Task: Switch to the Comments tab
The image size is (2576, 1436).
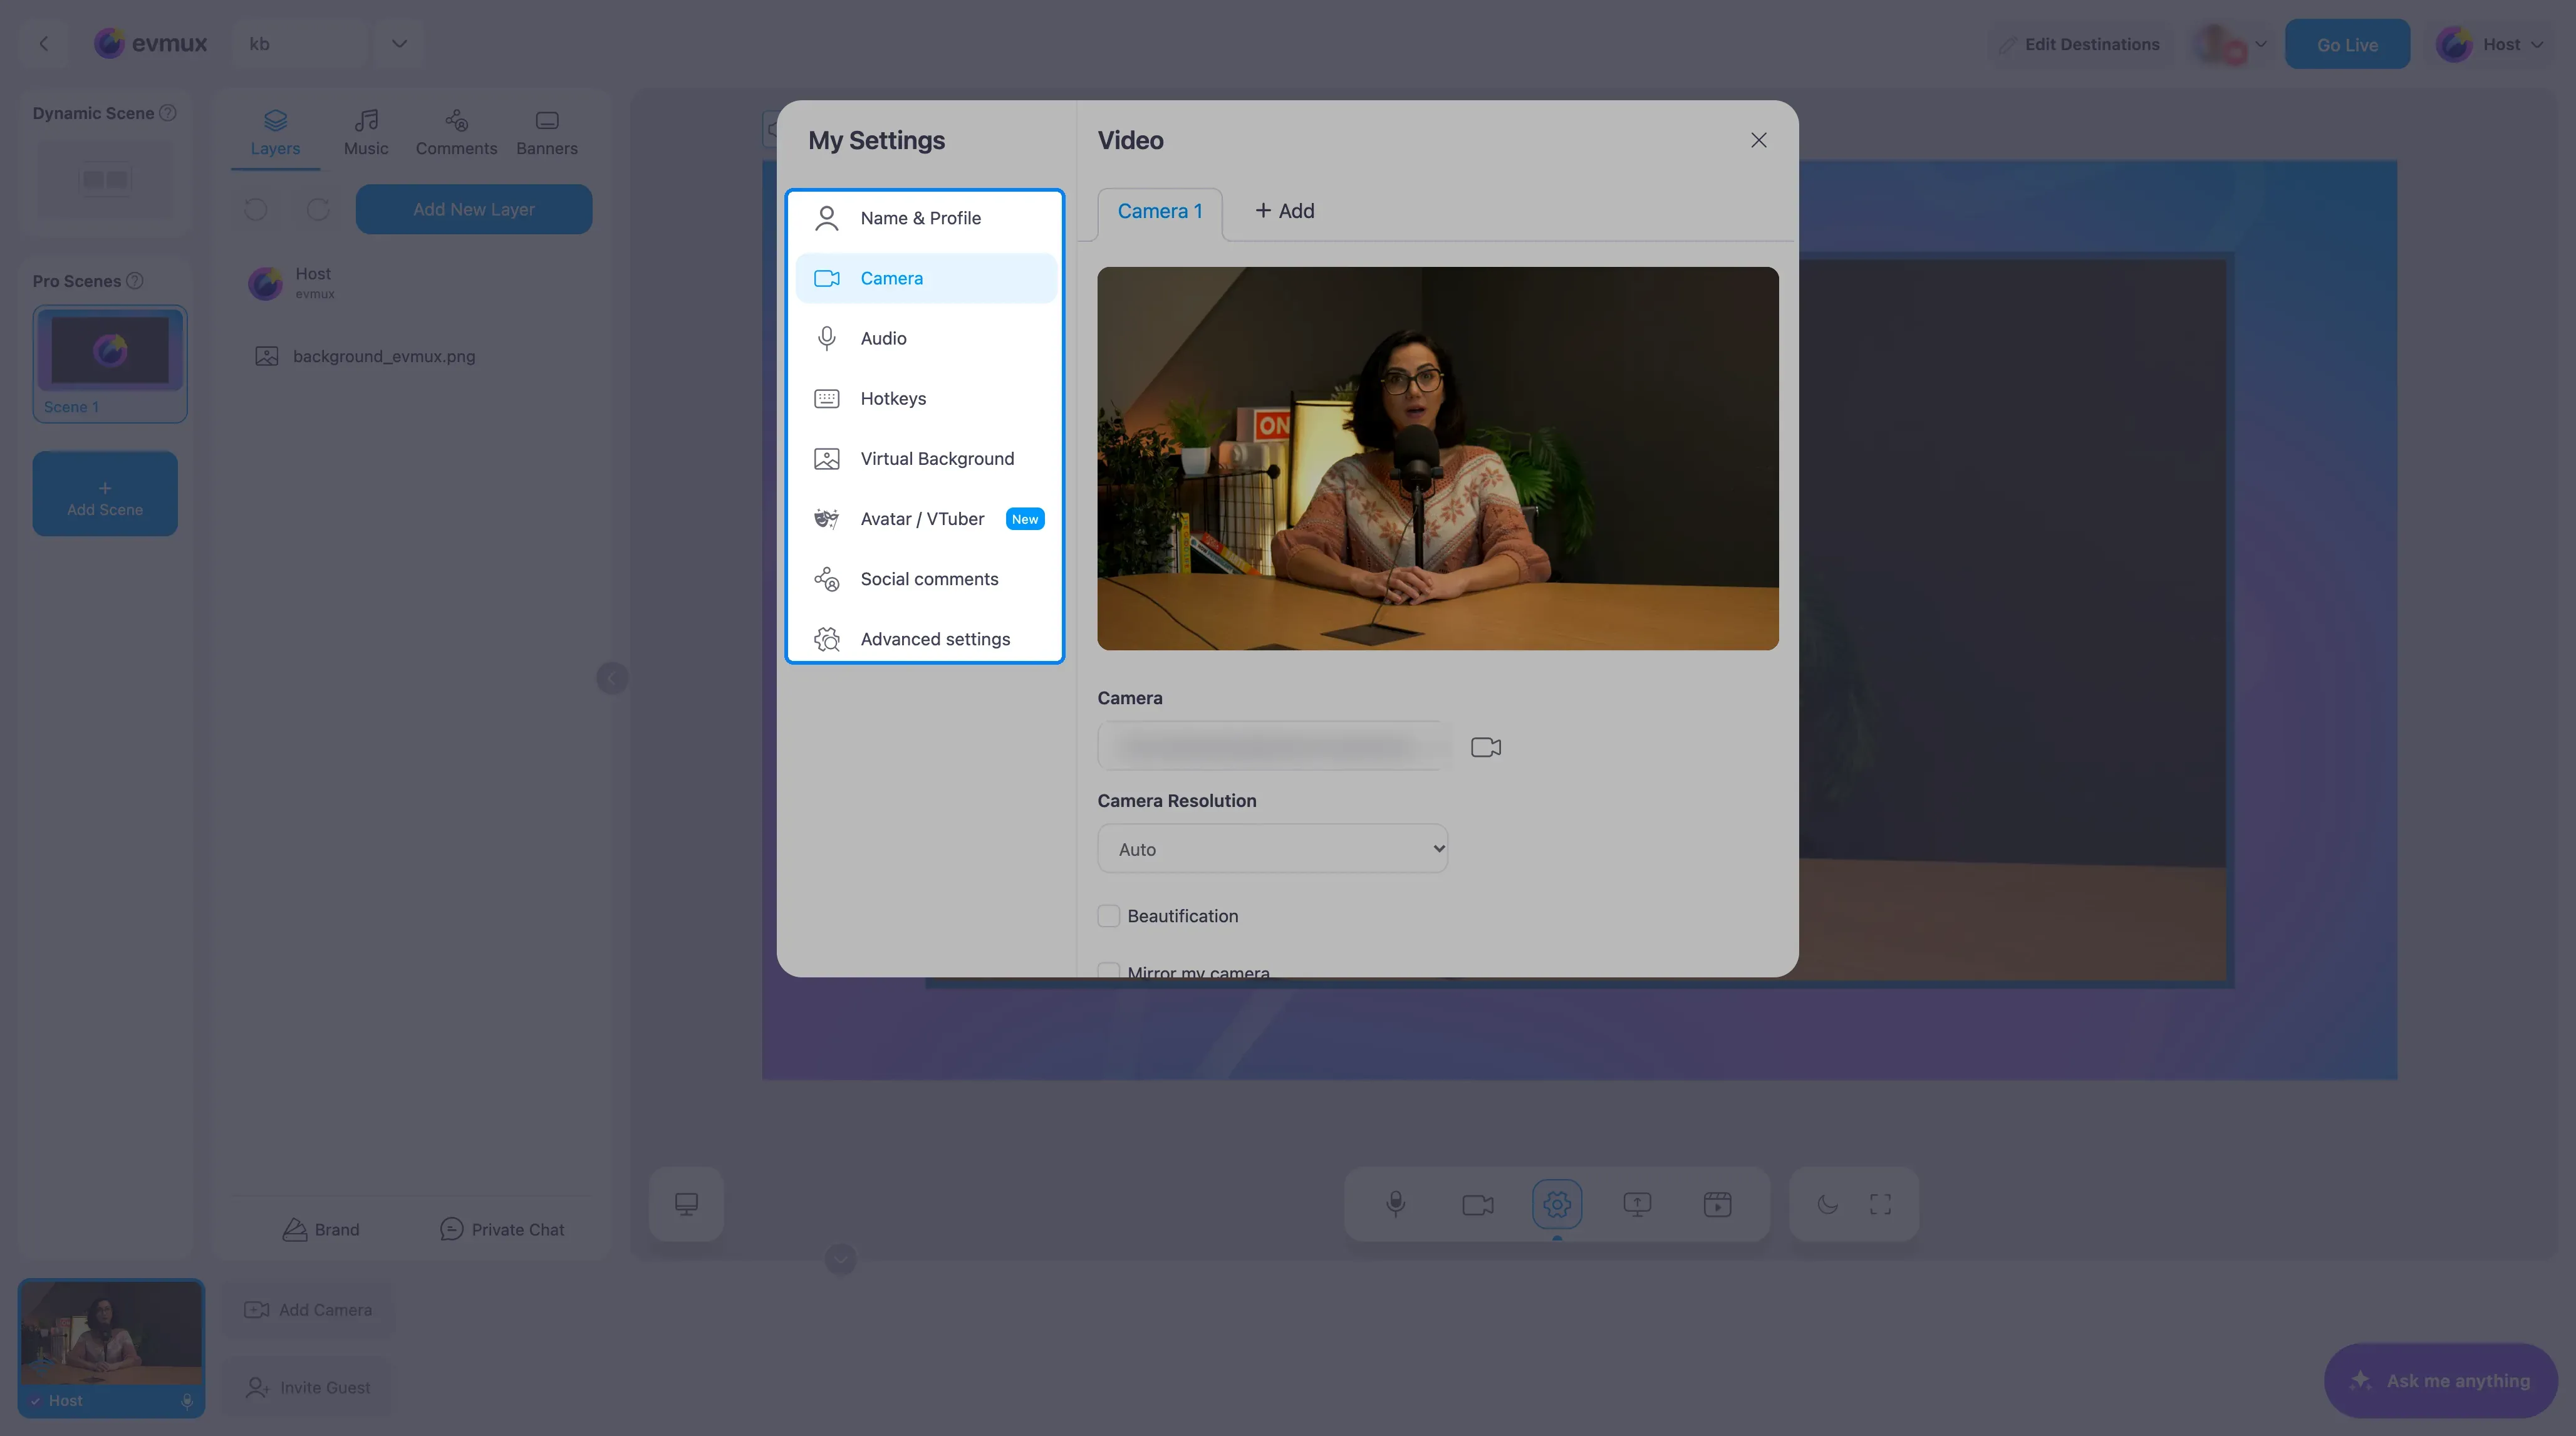Action: point(456,133)
